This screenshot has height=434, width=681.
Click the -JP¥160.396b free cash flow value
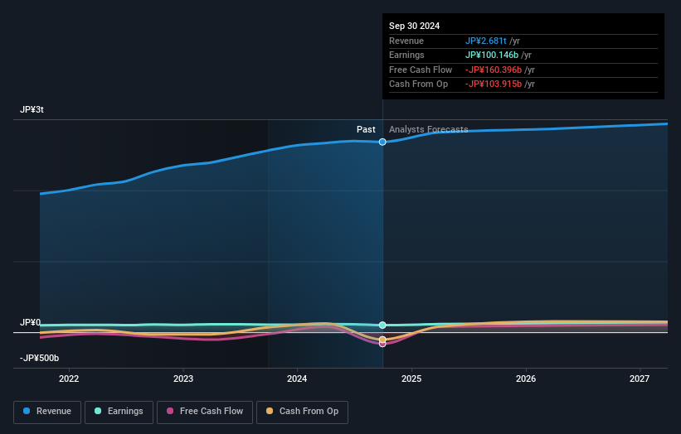[494, 70]
